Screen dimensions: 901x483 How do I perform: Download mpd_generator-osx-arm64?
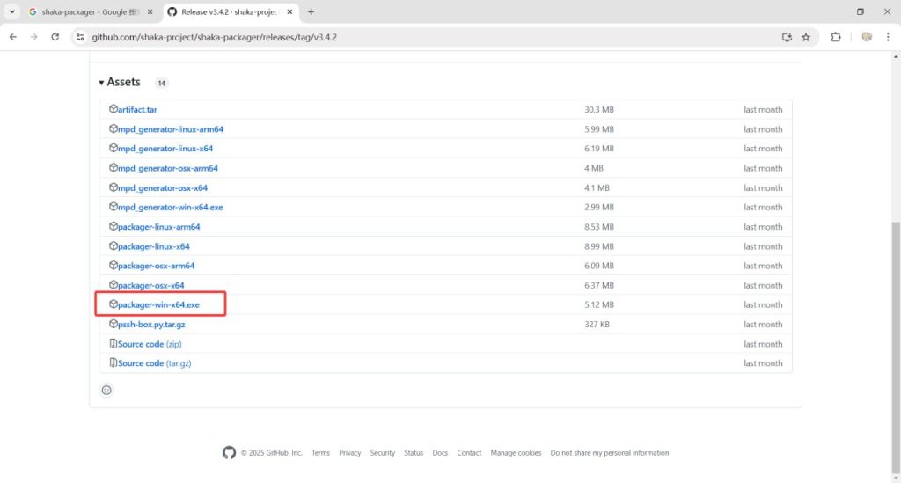tap(168, 168)
